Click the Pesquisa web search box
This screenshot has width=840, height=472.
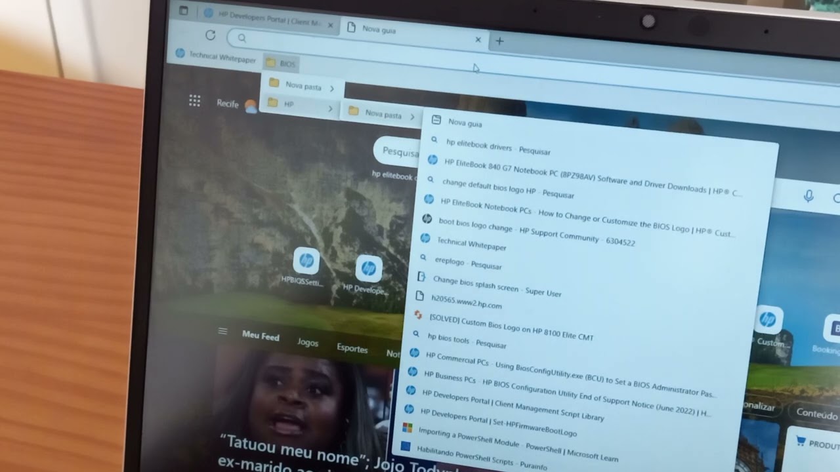click(x=398, y=151)
